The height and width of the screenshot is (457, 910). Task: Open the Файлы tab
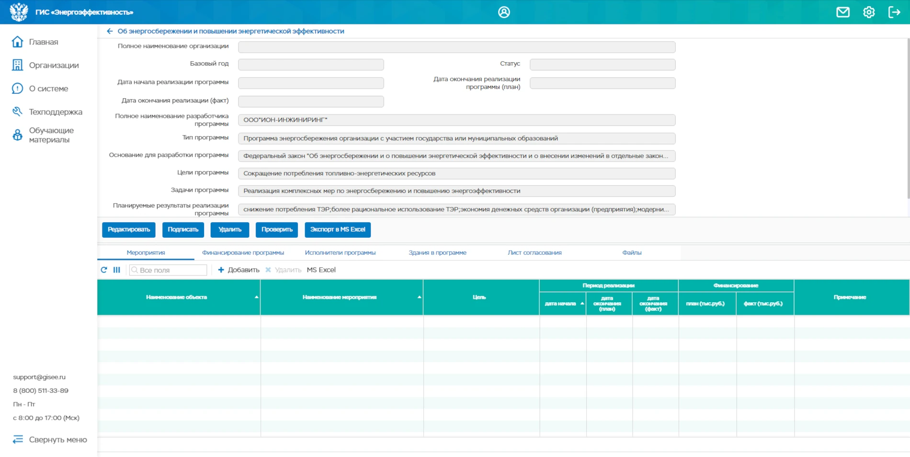632,252
